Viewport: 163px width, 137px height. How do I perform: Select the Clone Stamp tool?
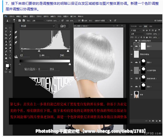point(6,42)
